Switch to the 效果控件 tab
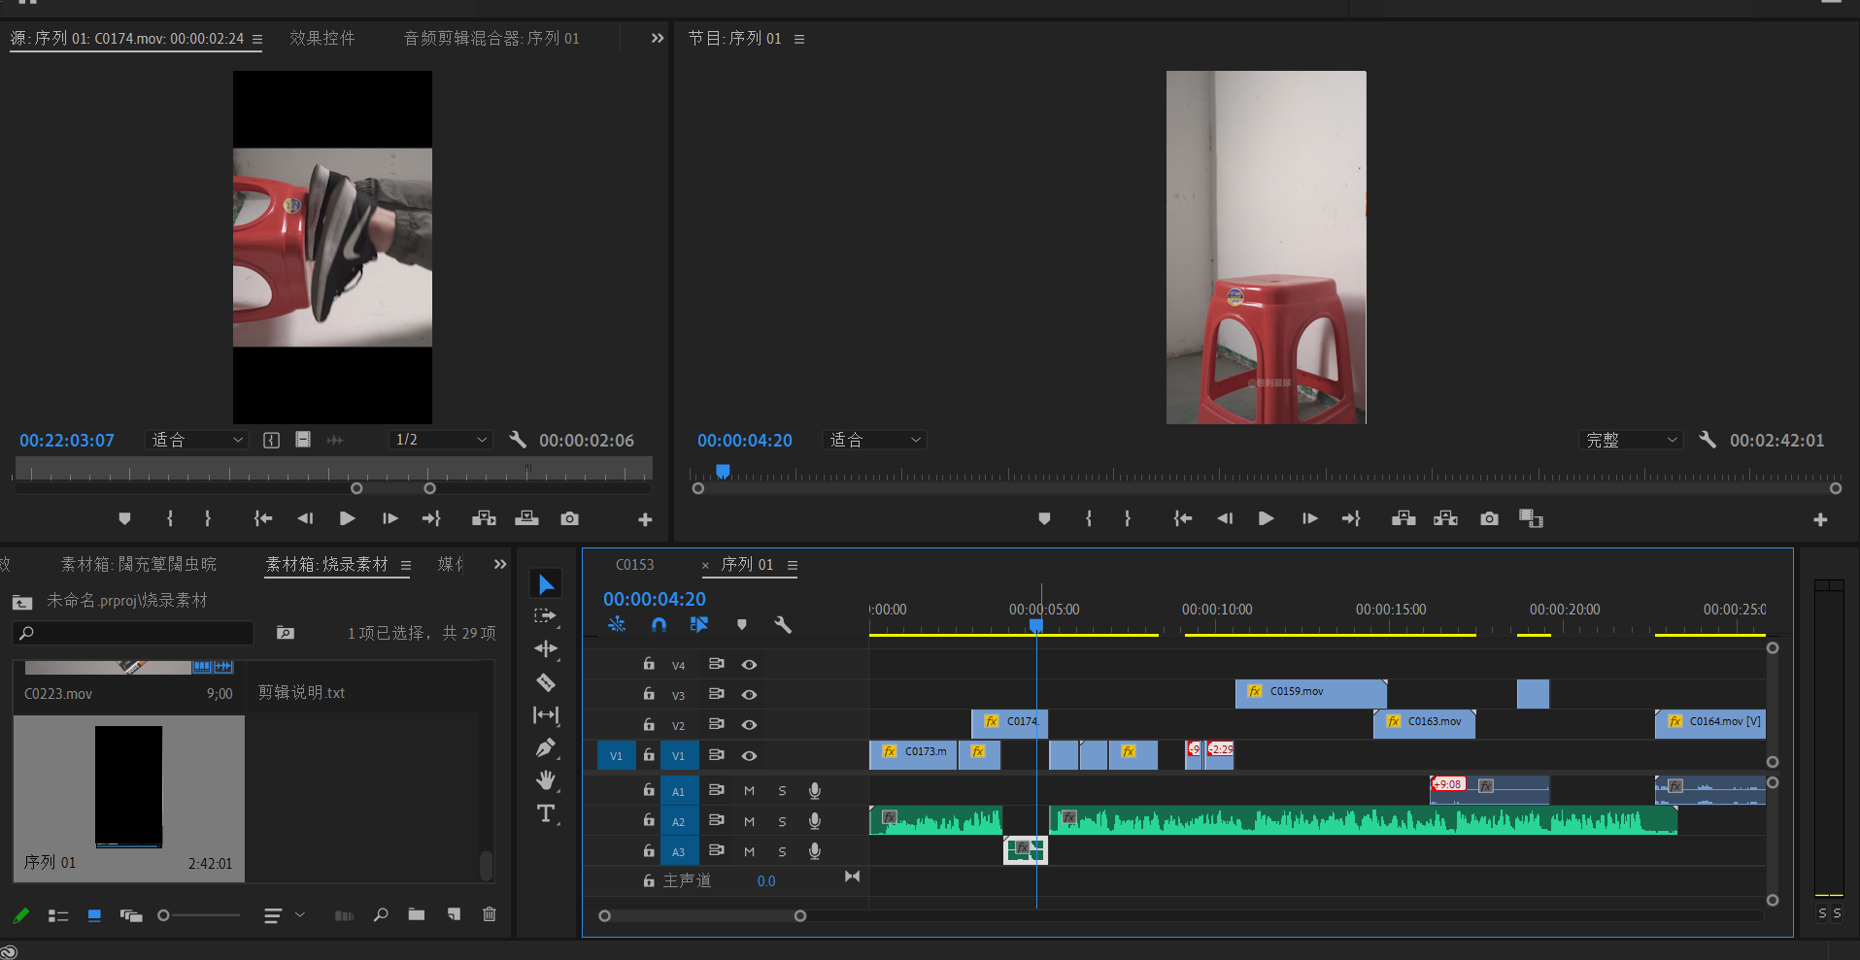The height and width of the screenshot is (960, 1860). (322, 38)
